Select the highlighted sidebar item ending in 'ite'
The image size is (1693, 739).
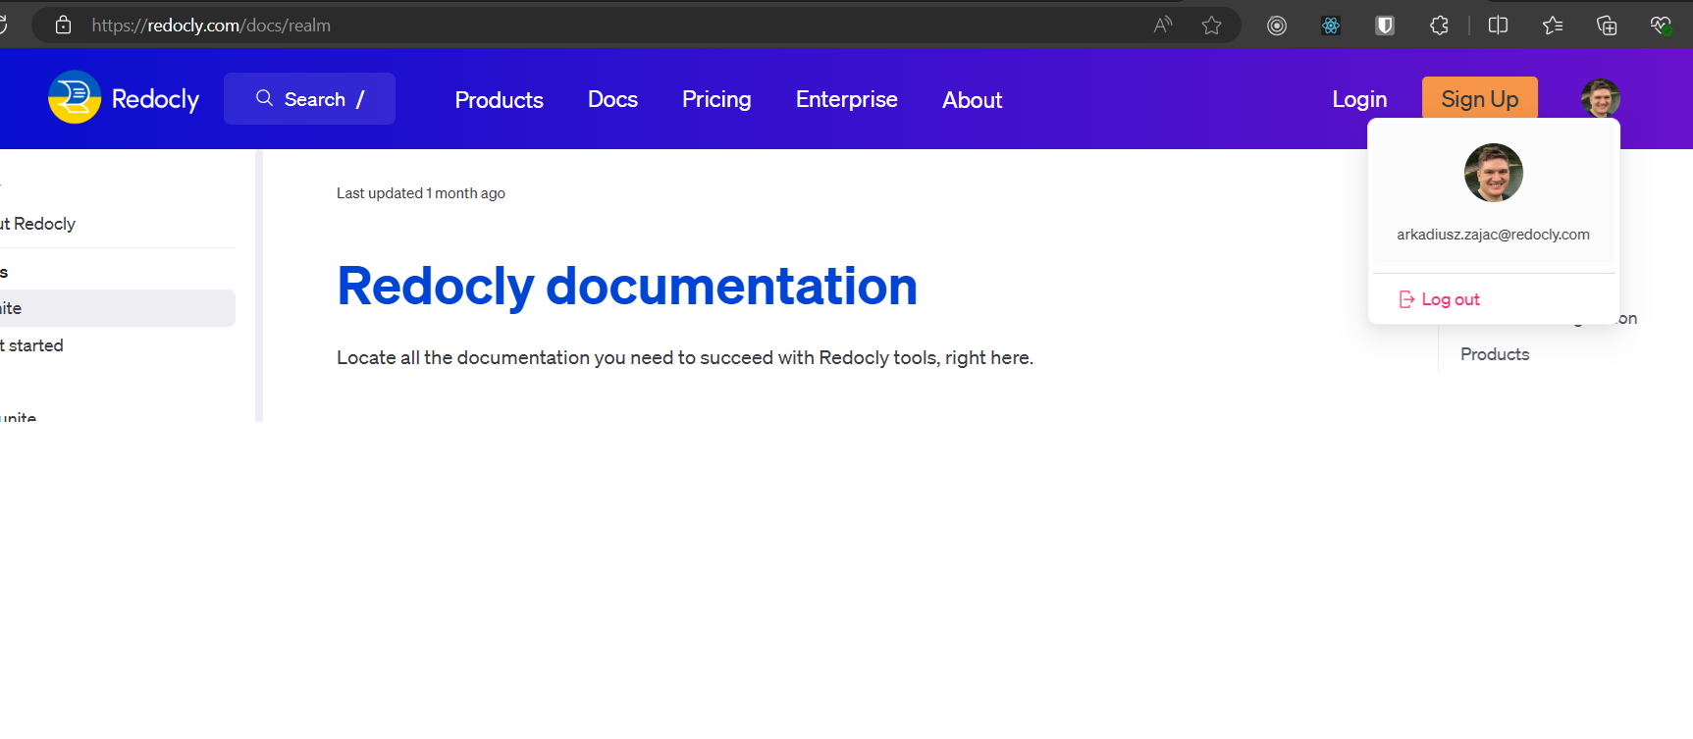pyautogui.click(x=118, y=308)
